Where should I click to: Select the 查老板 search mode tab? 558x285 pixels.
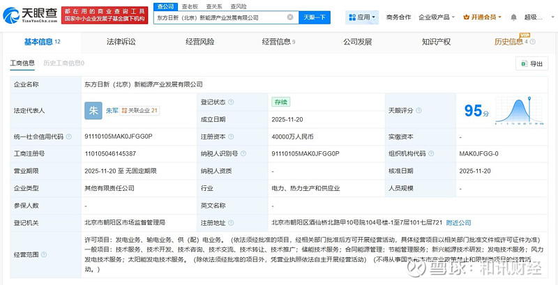(x=190, y=6)
